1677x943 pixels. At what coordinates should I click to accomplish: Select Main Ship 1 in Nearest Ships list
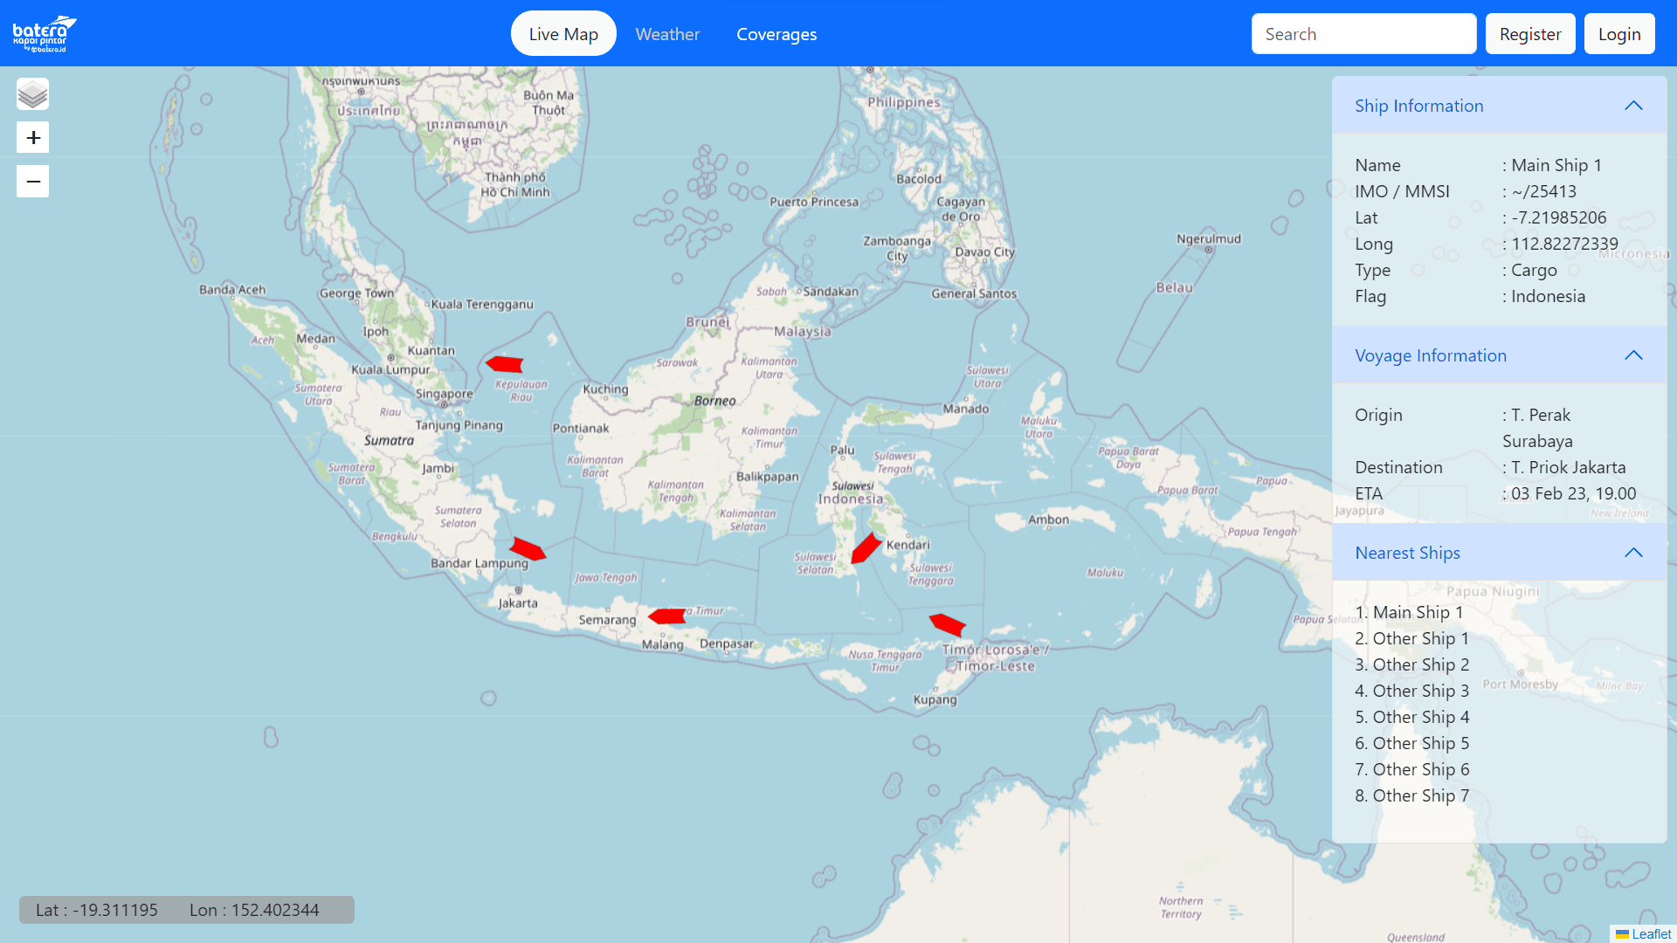pyautogui.click(x=1409, y=612)
